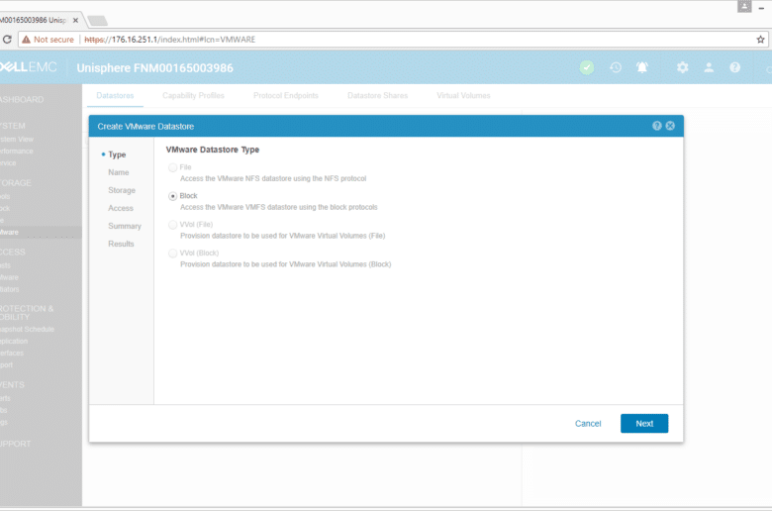Screen dimensions: 772x511
Task: Open Performance in sidebar
Action: [x=17, y=152]
